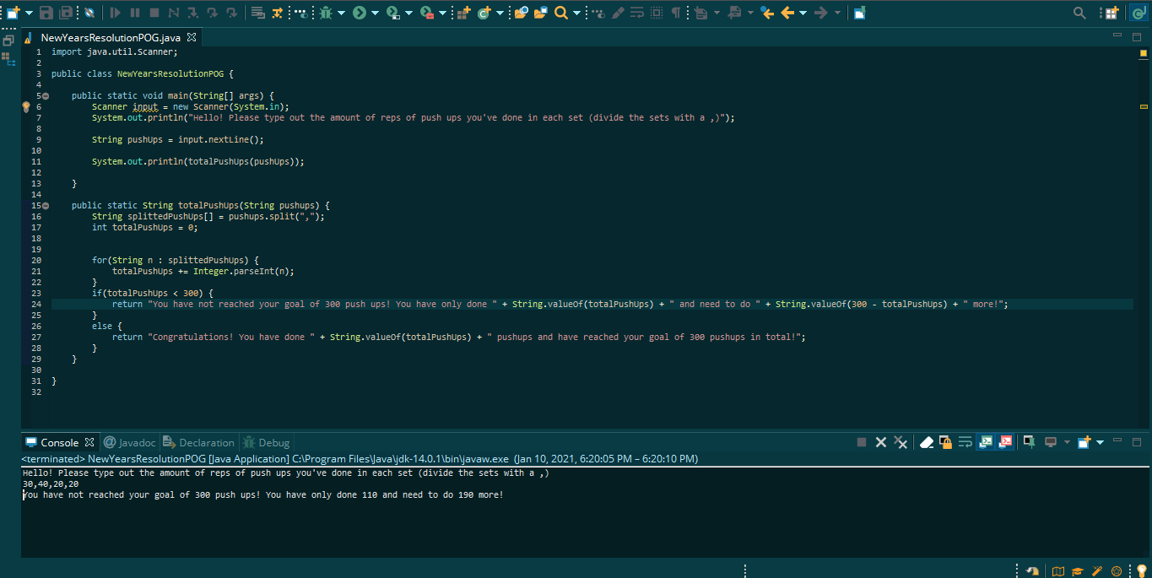Click the Coverage launch icon

tap(393, 13)
